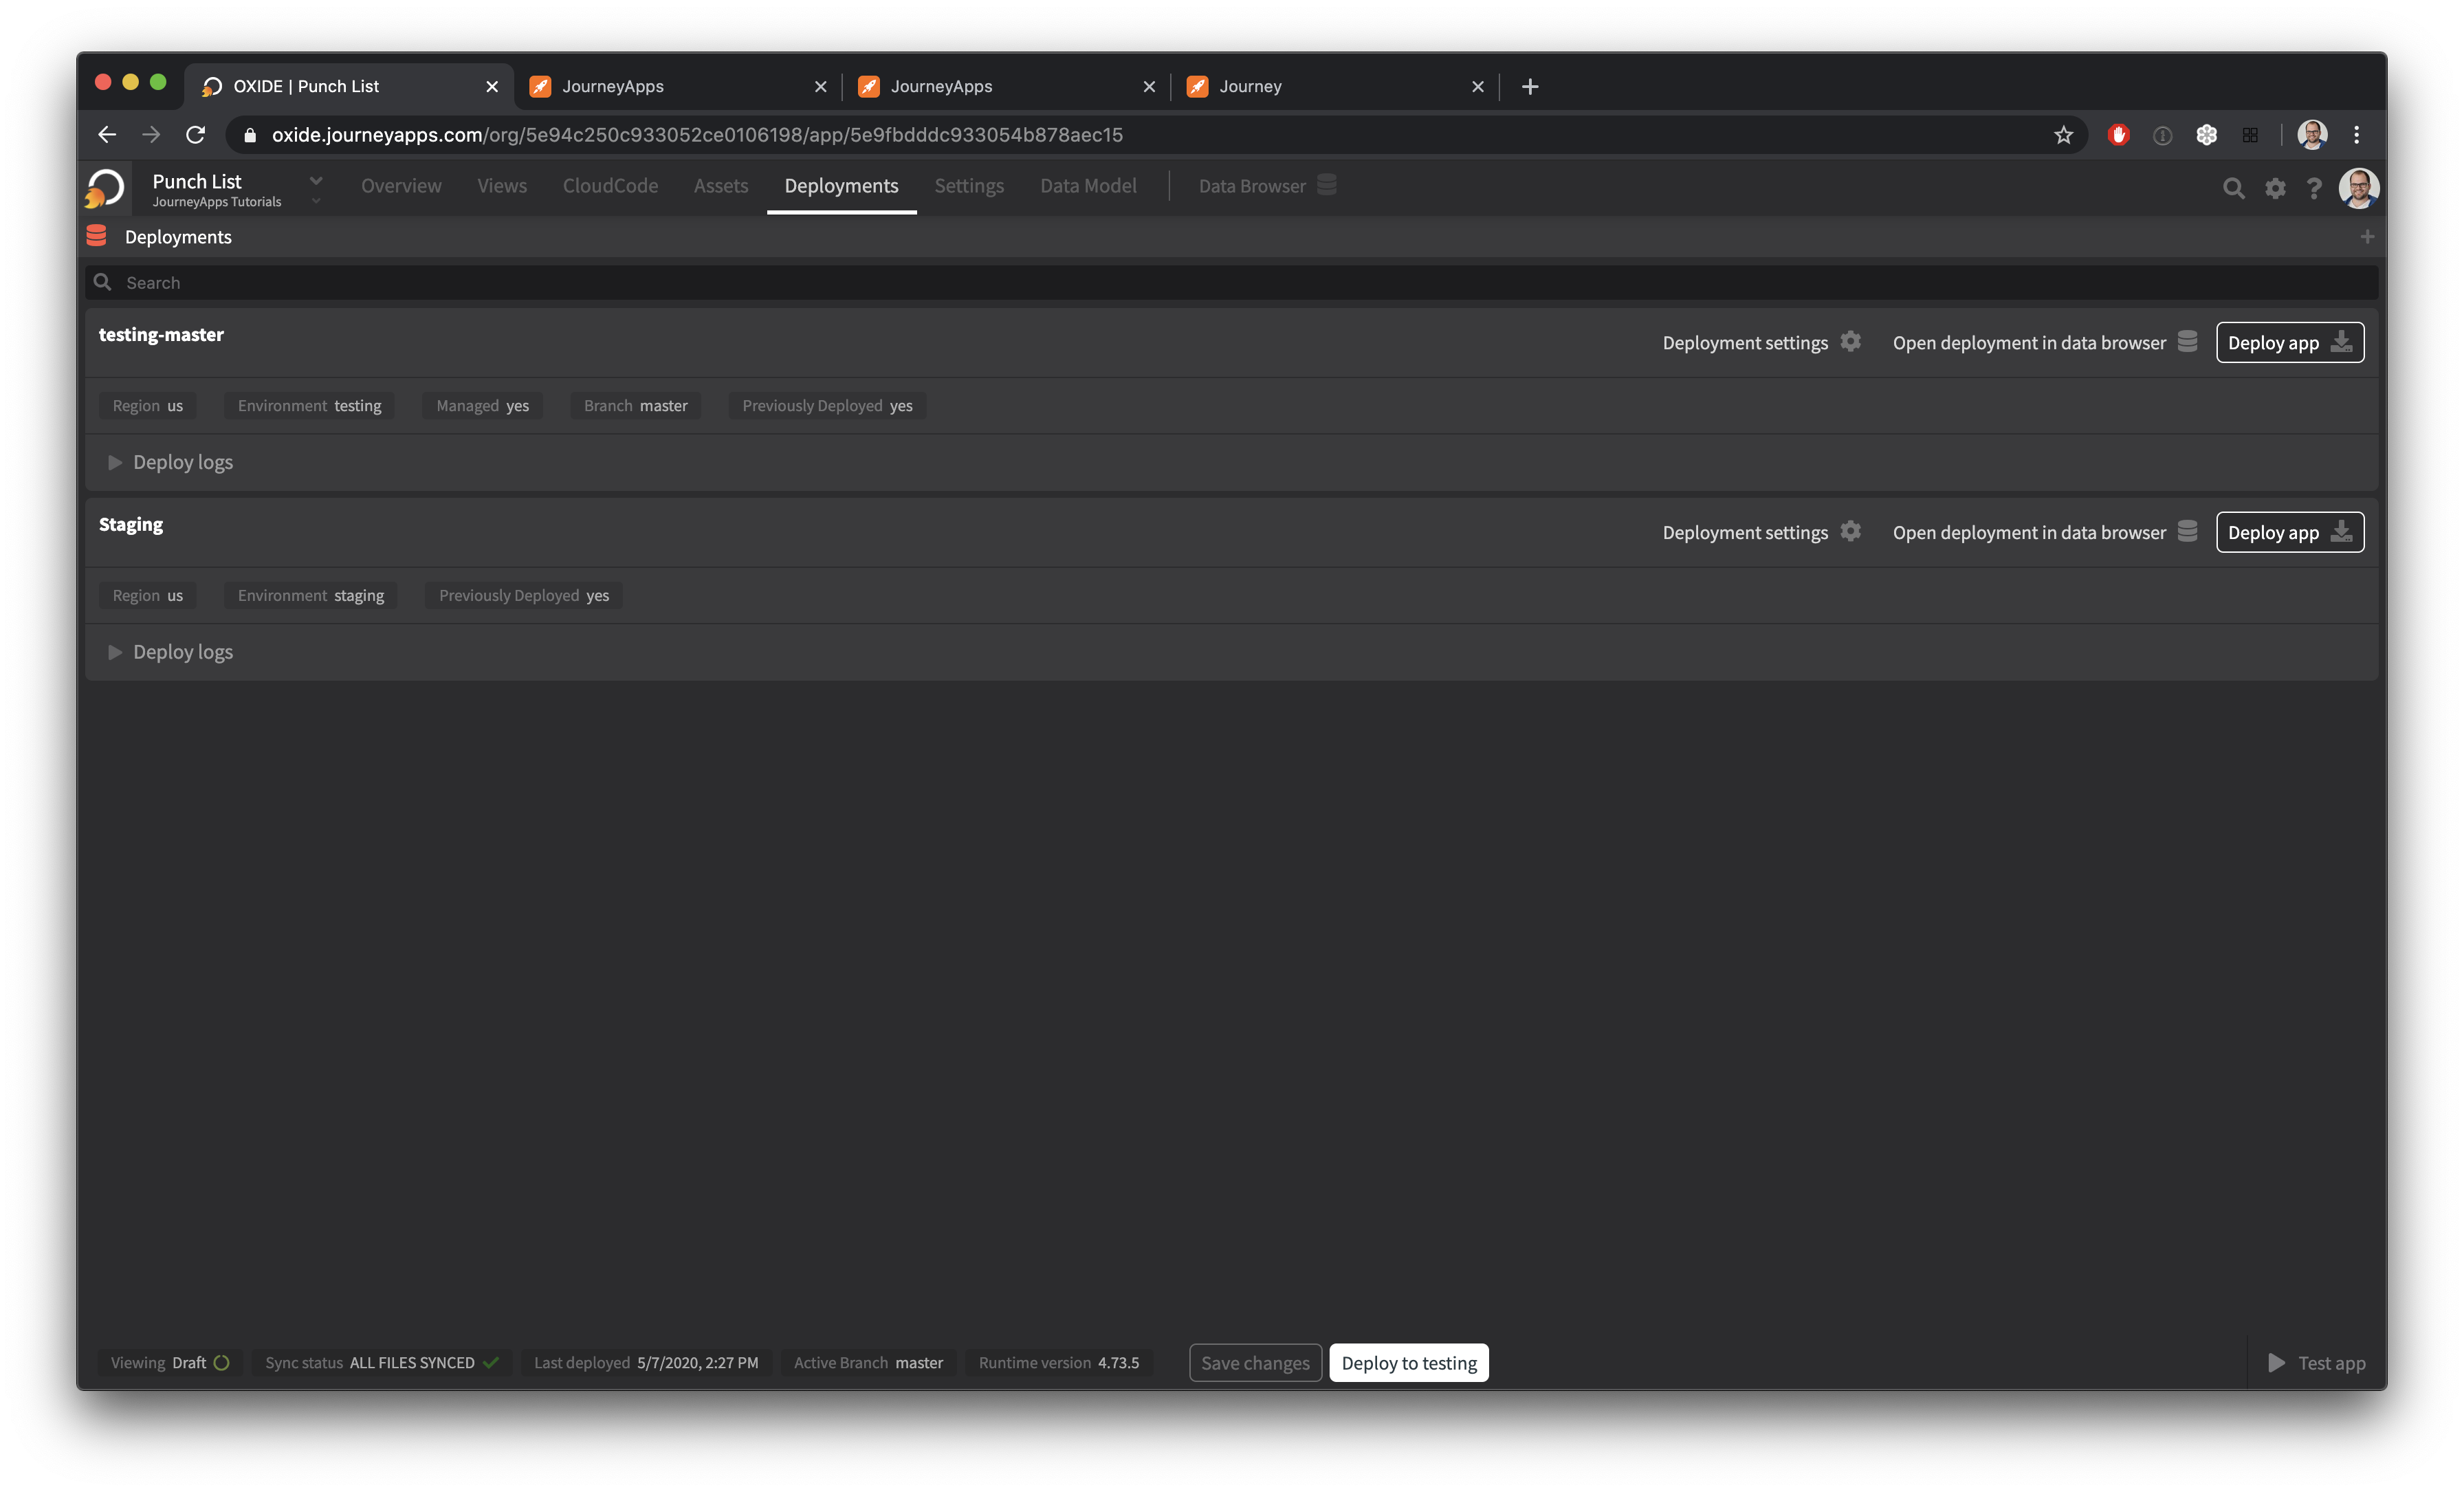Click the magnifier icon in Search field
Viewport: 2464px width, 1492px height.
coord(102,283)
